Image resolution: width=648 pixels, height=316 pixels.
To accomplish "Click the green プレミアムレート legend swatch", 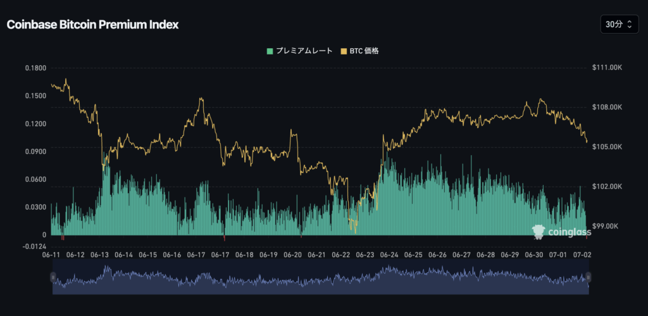I will click(270, 51).
